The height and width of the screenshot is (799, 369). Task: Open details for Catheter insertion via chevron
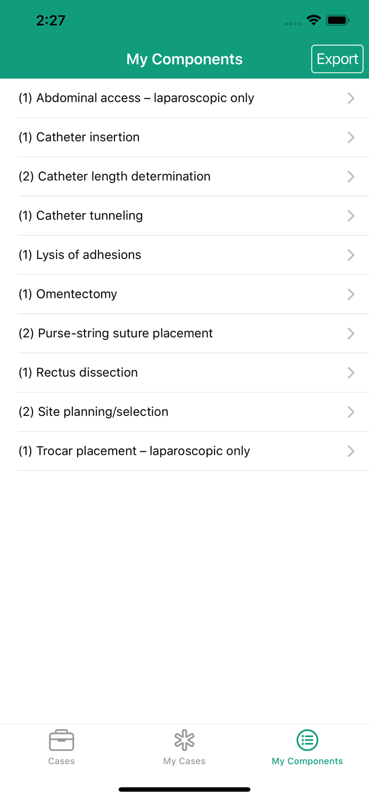[x=350, y=137]
